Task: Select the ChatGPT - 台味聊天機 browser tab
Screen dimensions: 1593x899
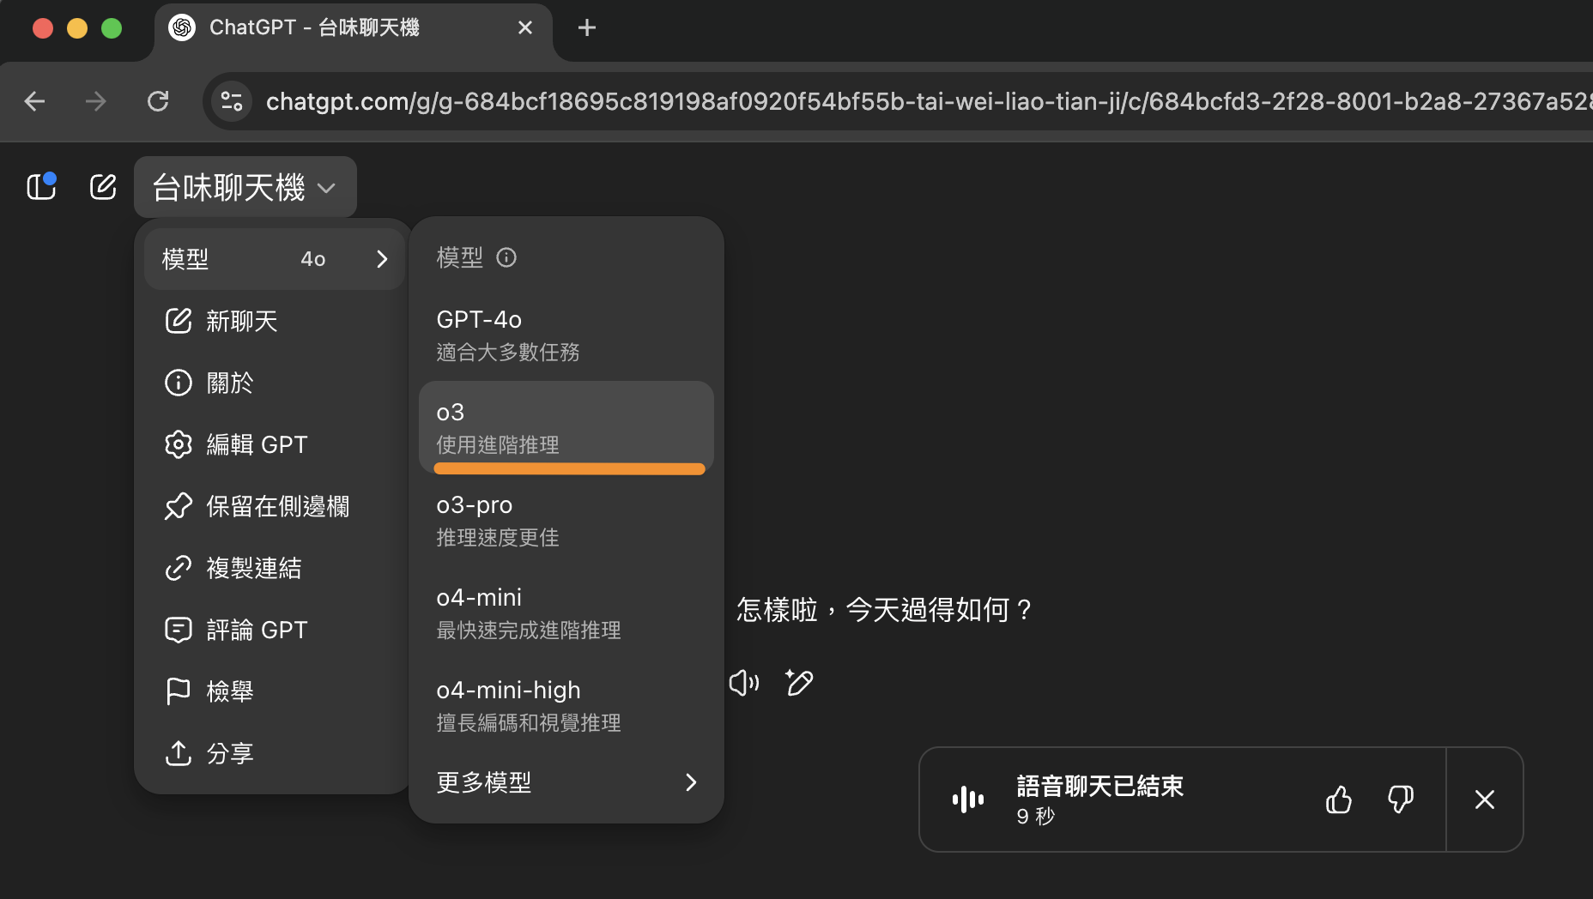Action: click(352, 29)
